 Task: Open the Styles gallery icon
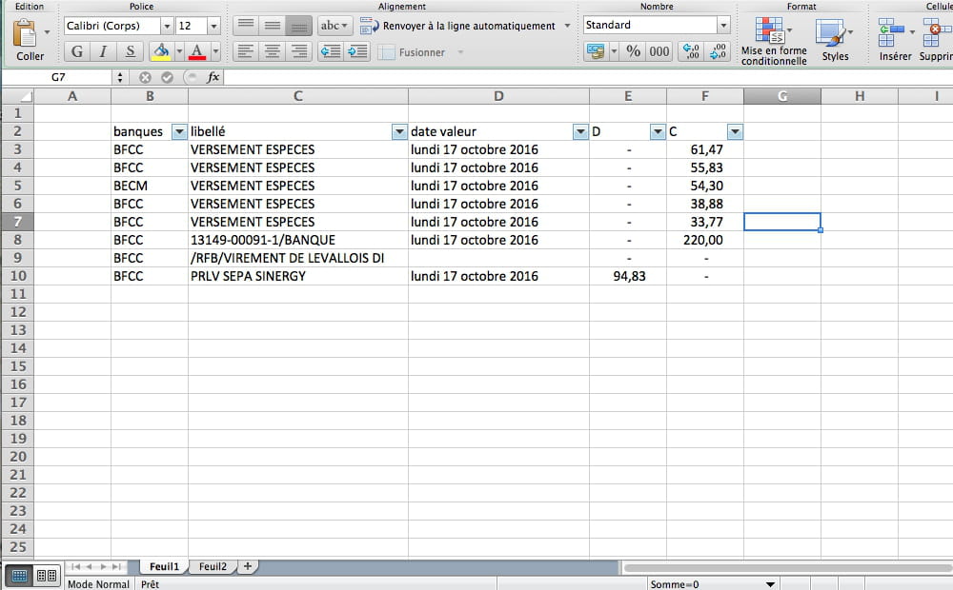pos(830,34)
